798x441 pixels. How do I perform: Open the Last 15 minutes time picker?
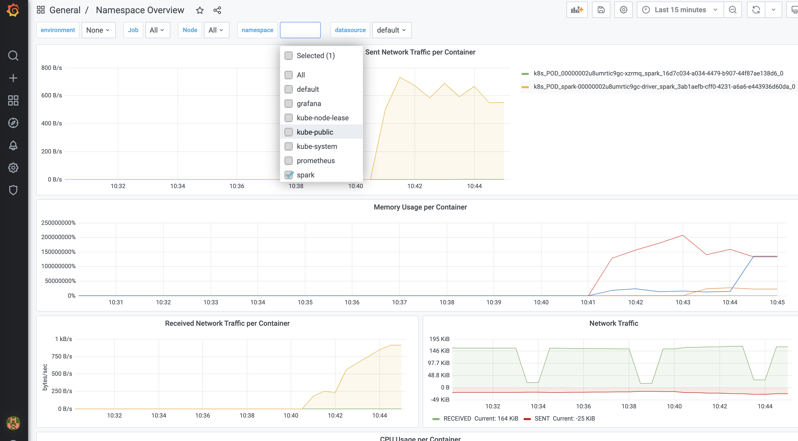pyautogui.click(x=680, y=10)
